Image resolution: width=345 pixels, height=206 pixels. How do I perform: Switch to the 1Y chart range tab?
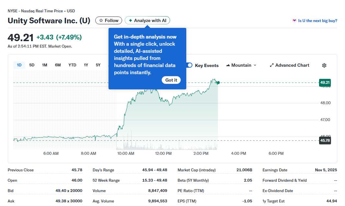[86, 65]
